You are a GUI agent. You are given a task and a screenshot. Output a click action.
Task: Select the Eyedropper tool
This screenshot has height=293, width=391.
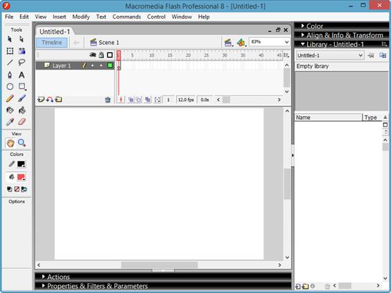(x=10, y=122)
